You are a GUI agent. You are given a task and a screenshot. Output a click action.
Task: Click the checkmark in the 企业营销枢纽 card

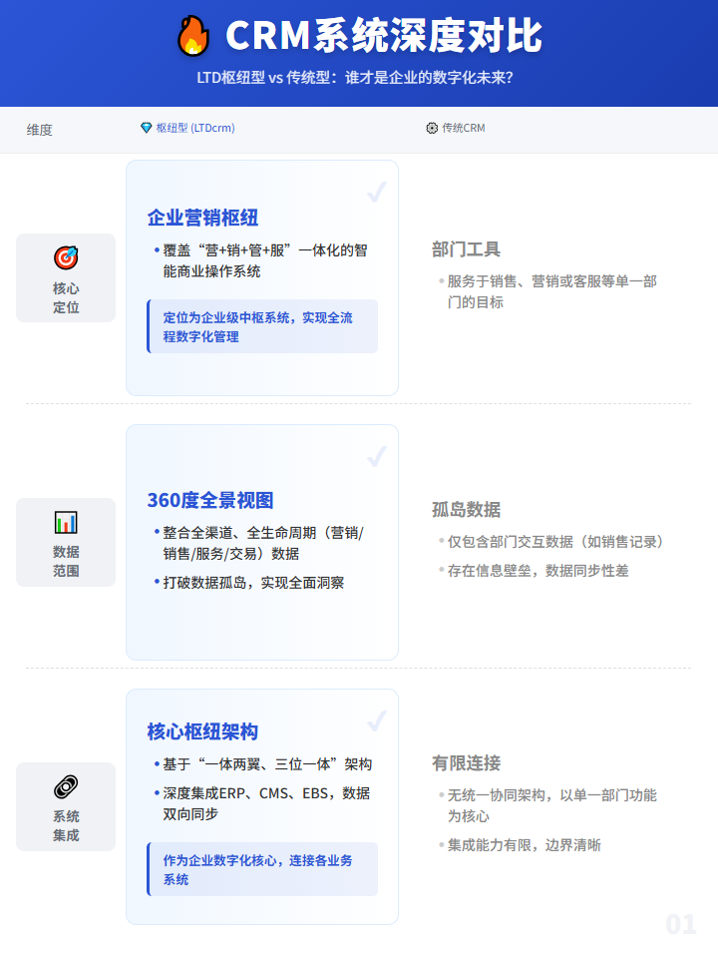tap(376, 192)
